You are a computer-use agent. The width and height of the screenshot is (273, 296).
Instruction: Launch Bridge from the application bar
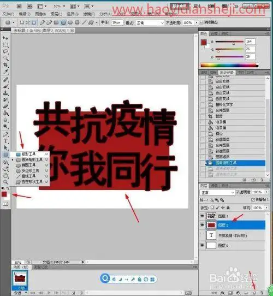(19, 6)
